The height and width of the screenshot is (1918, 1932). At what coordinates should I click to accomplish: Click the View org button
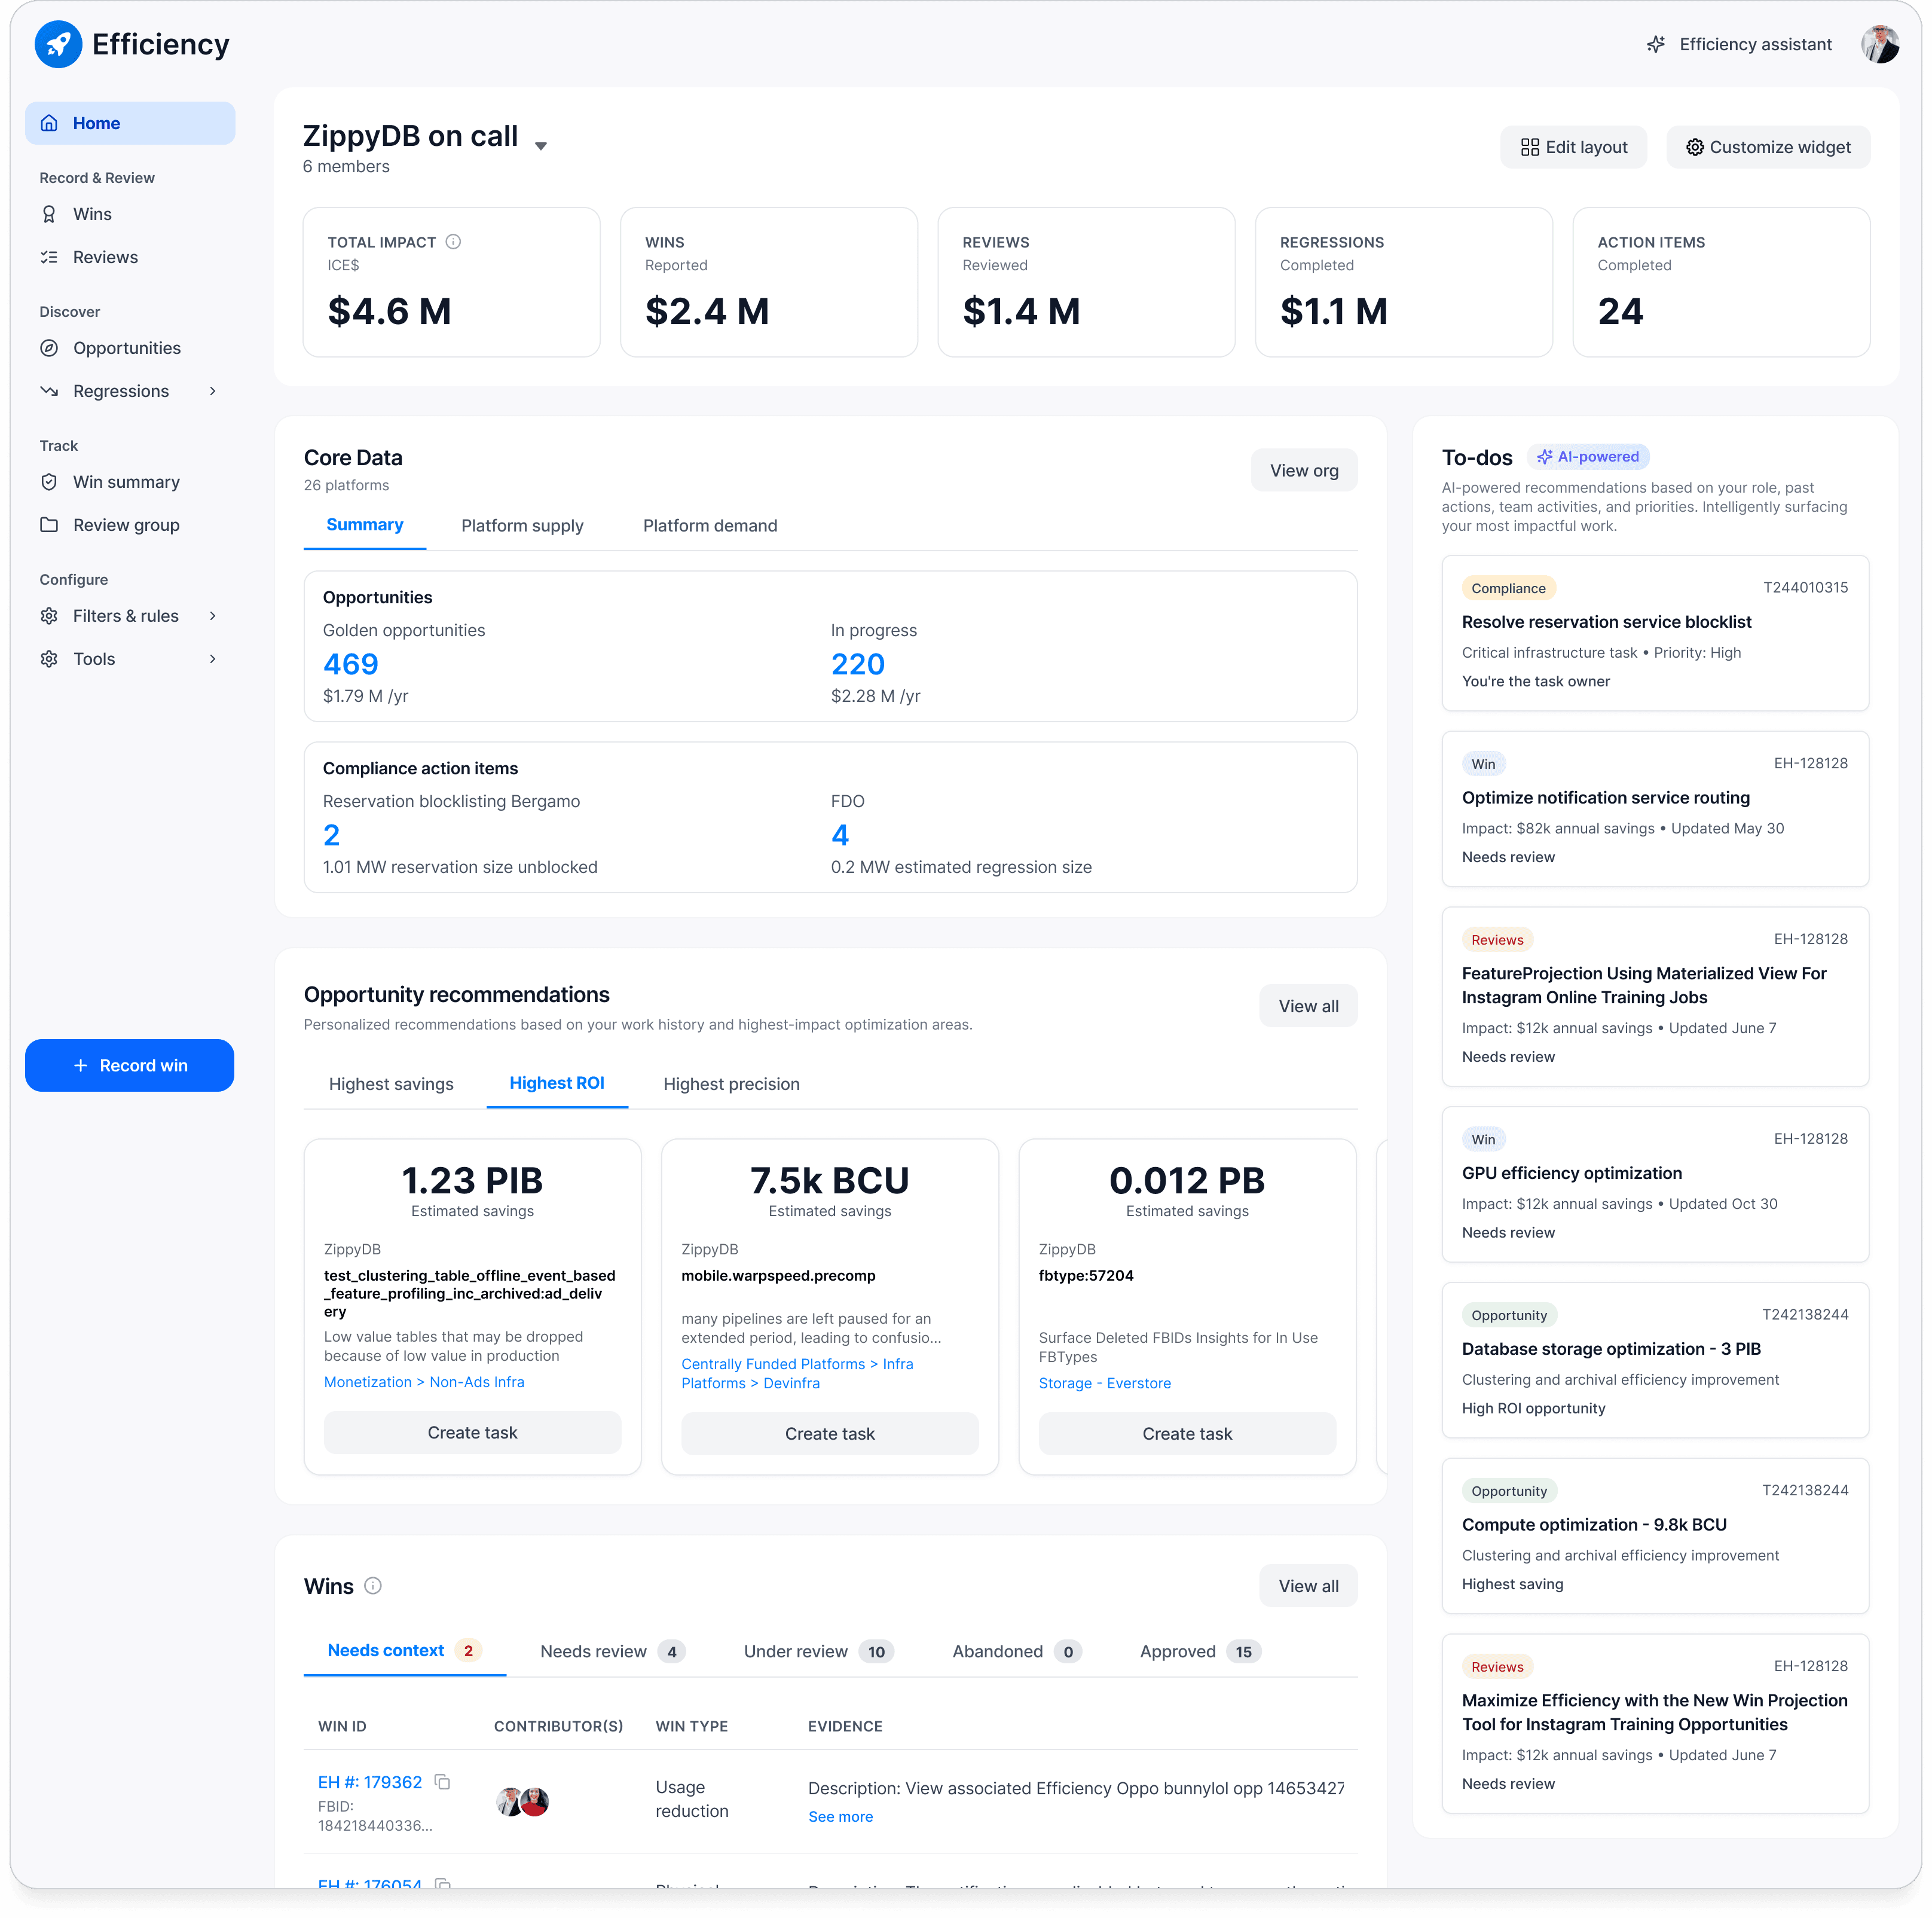tap(1303, 470)
